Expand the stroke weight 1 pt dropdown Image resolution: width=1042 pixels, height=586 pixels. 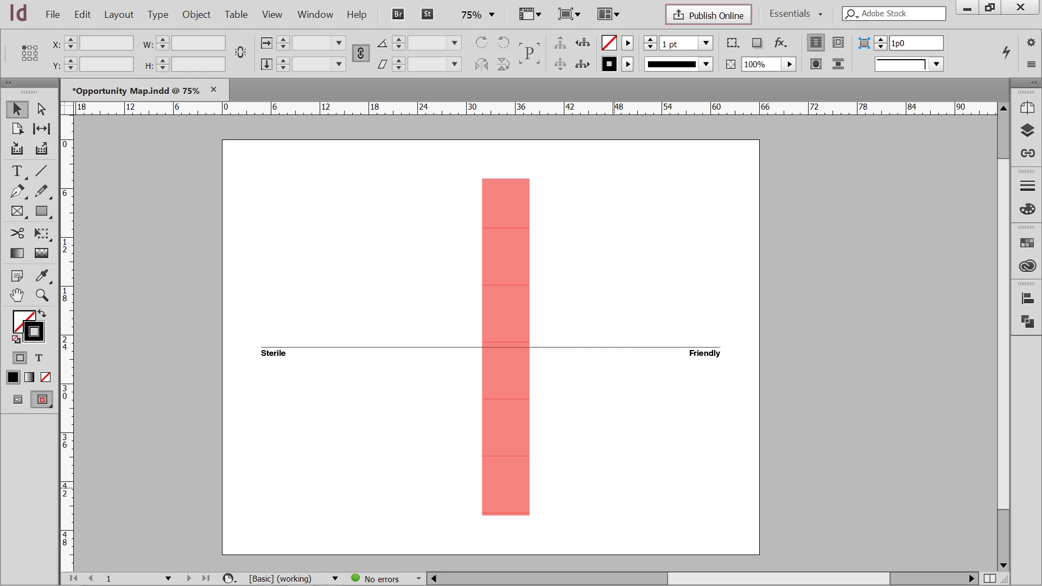(x=706, y=43)
